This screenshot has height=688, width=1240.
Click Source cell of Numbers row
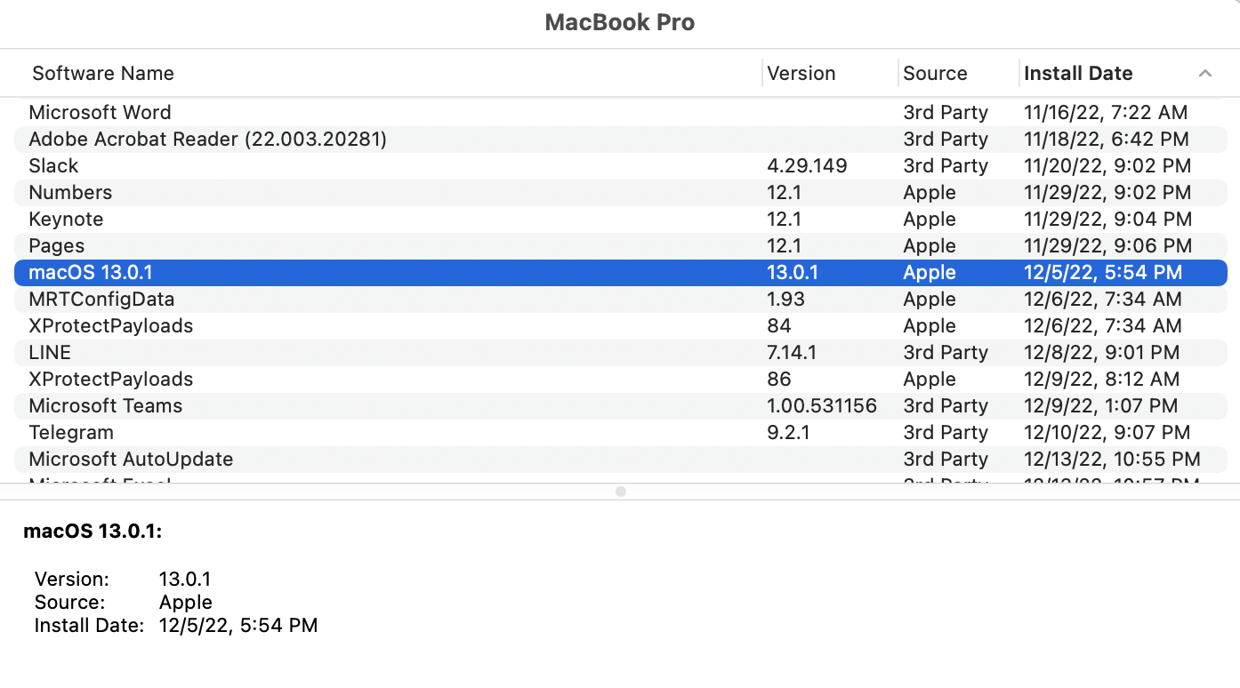(x=930, y=193)
